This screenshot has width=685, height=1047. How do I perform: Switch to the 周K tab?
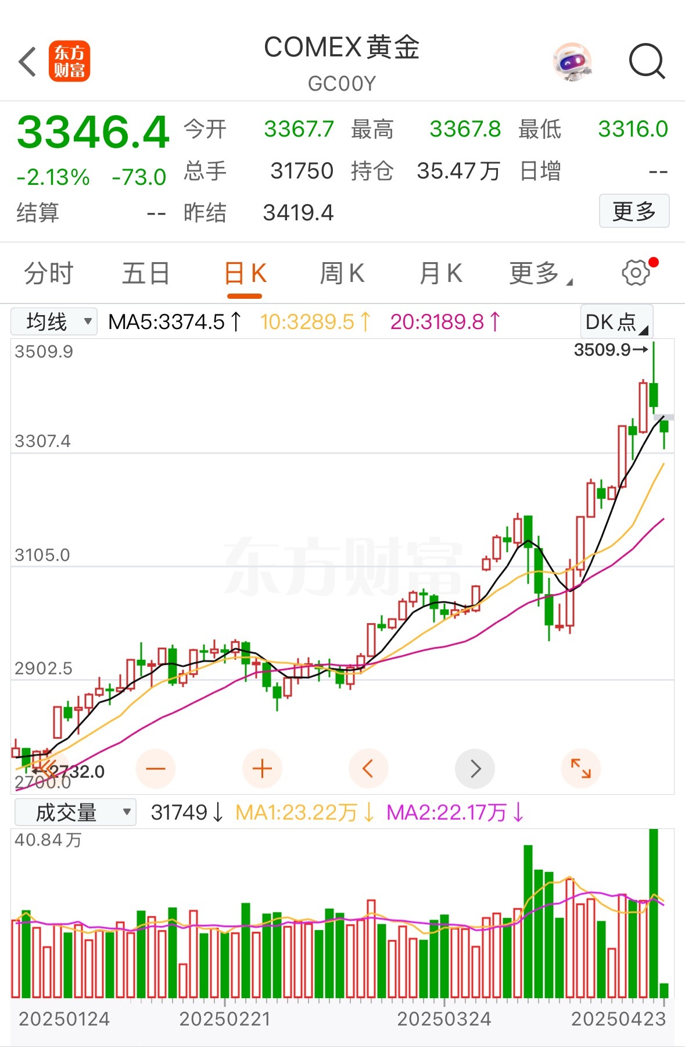tap(342, 273)
